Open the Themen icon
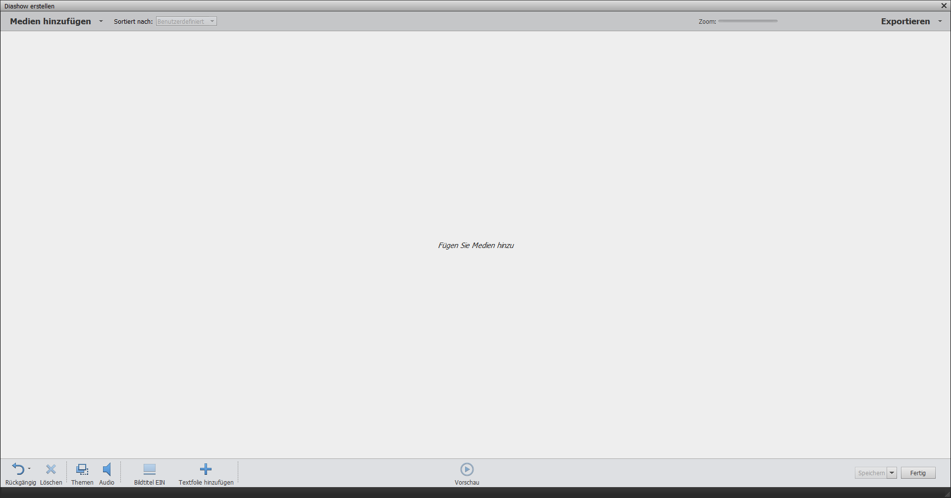The width and height of the screenshot is (951, 498). click(82, 469)
